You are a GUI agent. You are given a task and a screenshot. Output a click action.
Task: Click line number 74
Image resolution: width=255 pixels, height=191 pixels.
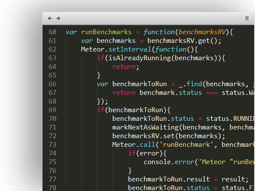point(52,153)
